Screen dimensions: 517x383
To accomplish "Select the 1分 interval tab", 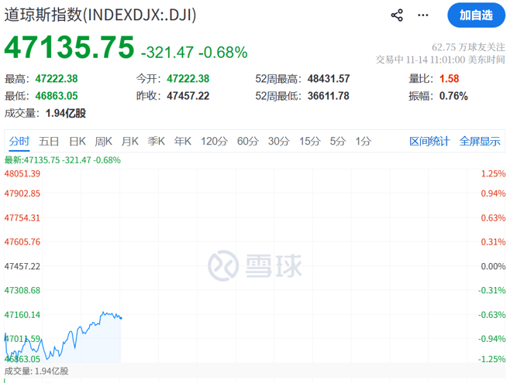I will tap(363, 141).
